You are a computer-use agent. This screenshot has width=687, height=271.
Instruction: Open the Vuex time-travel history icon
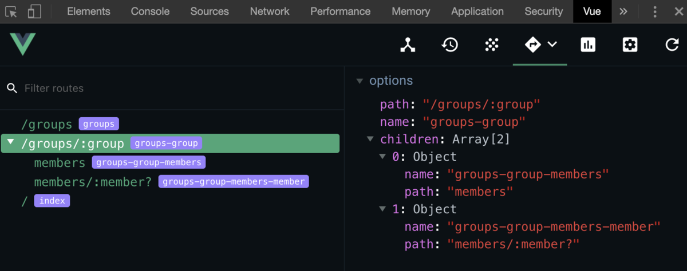[450, 45]
